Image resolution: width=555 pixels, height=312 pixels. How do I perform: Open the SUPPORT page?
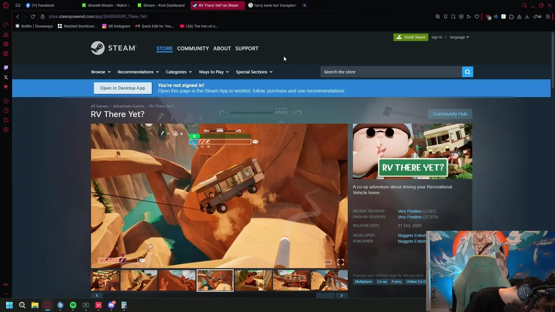click(x=247, y=48)
